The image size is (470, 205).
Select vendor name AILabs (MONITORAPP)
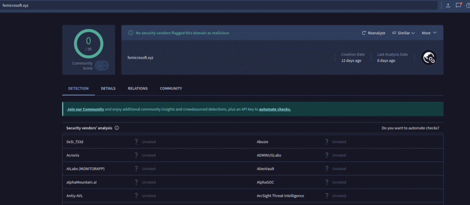85,169
